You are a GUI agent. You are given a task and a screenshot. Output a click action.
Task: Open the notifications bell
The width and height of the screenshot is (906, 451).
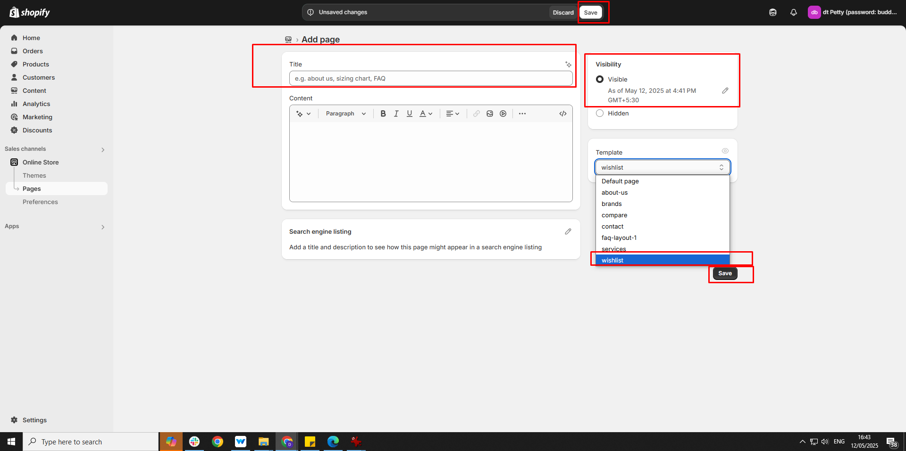click(x=794, y=13)
